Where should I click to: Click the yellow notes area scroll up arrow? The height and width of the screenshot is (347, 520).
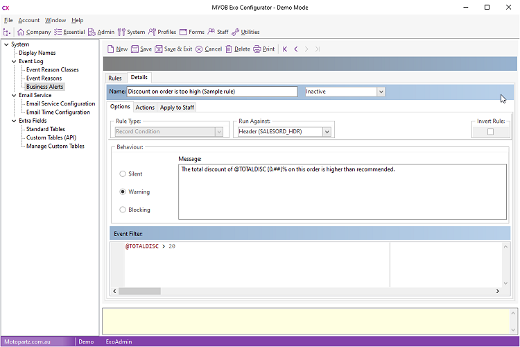coord(513,313)
